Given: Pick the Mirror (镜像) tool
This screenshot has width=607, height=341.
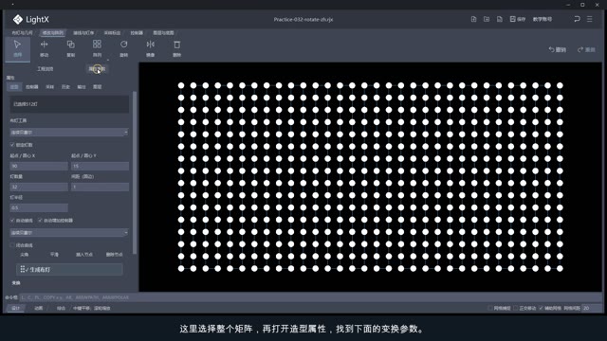Looking at the screenshot, I should 150,48.
